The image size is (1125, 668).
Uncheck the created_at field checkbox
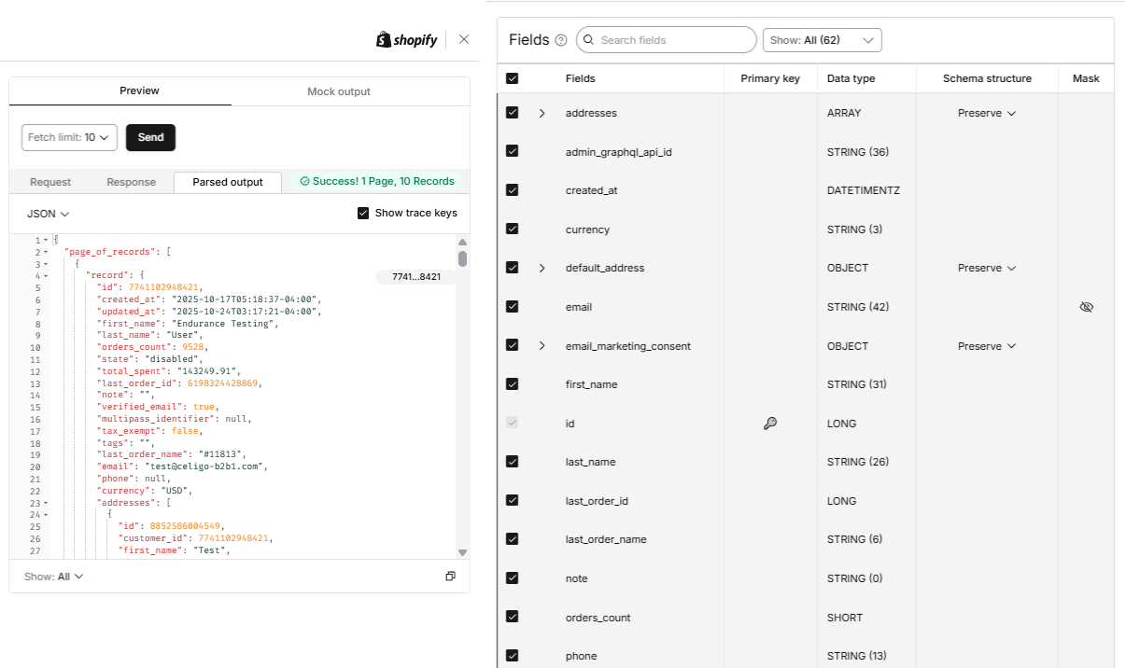[x=512, y=190]
